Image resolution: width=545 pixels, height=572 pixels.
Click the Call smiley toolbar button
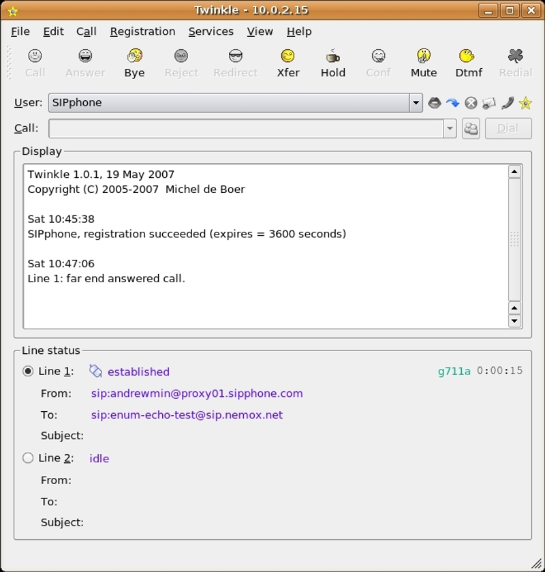pos(35,63)
